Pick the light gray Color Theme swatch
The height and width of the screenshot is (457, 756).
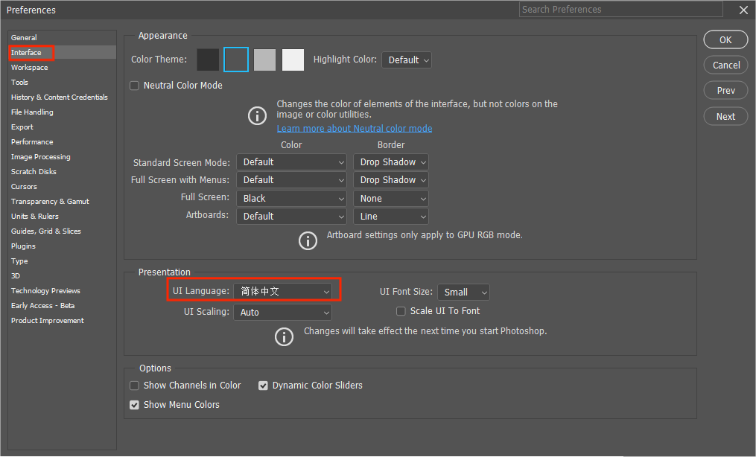tap(264, 60)
